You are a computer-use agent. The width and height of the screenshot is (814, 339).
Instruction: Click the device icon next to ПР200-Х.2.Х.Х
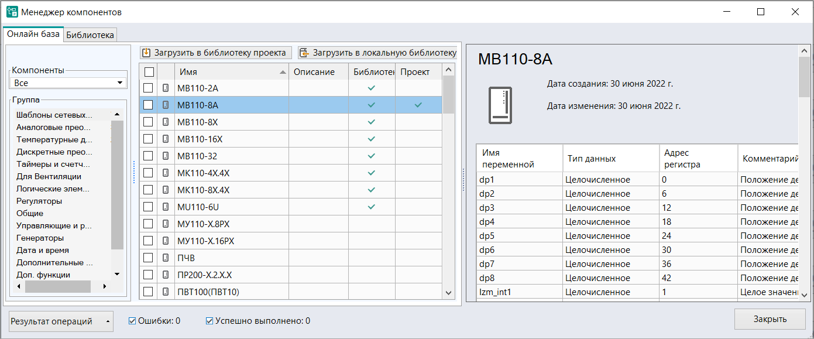click(166, 275)
